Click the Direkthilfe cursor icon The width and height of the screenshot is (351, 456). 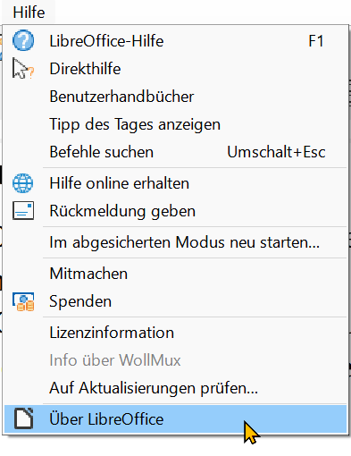(23, 69)
